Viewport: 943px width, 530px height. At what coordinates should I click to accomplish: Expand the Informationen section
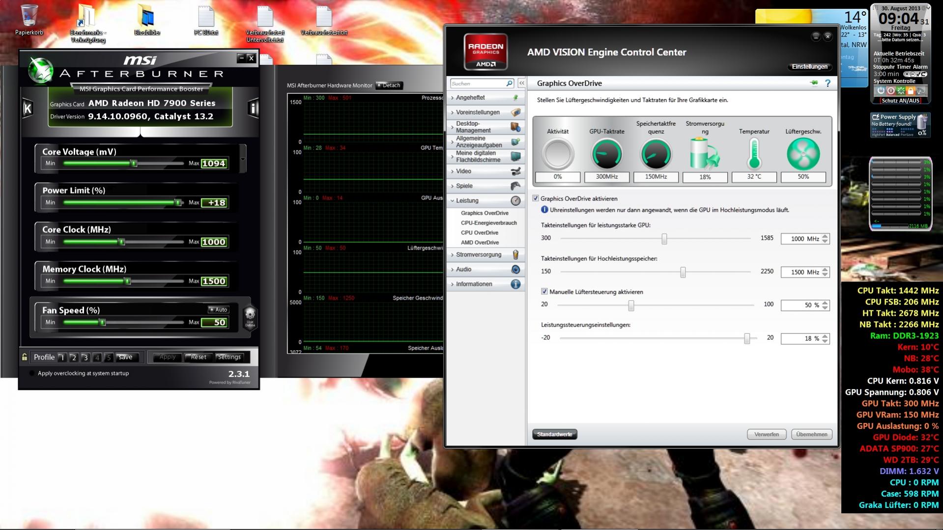(452, 284)
